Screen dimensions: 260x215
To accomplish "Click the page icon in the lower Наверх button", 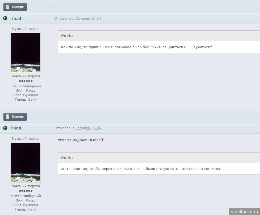I will (x=8, y=117).
